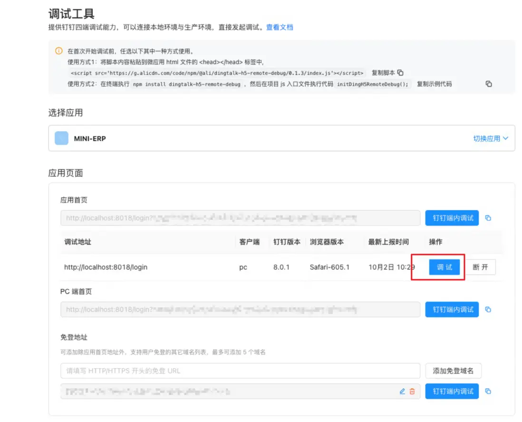Click the pc client cell
The image size is (522, 422).
(243, 267)
